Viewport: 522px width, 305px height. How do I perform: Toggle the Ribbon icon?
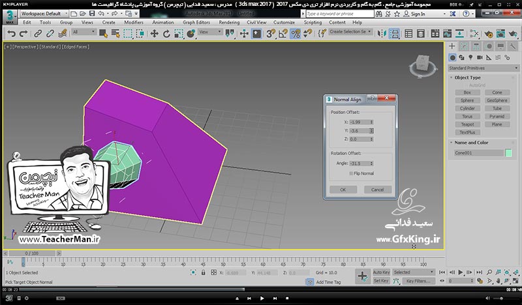click(x=435, y=34)
